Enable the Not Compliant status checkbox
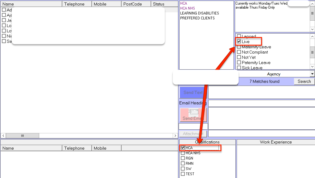The height and width of the screenshot is (178, 315). tap(239, 52)
